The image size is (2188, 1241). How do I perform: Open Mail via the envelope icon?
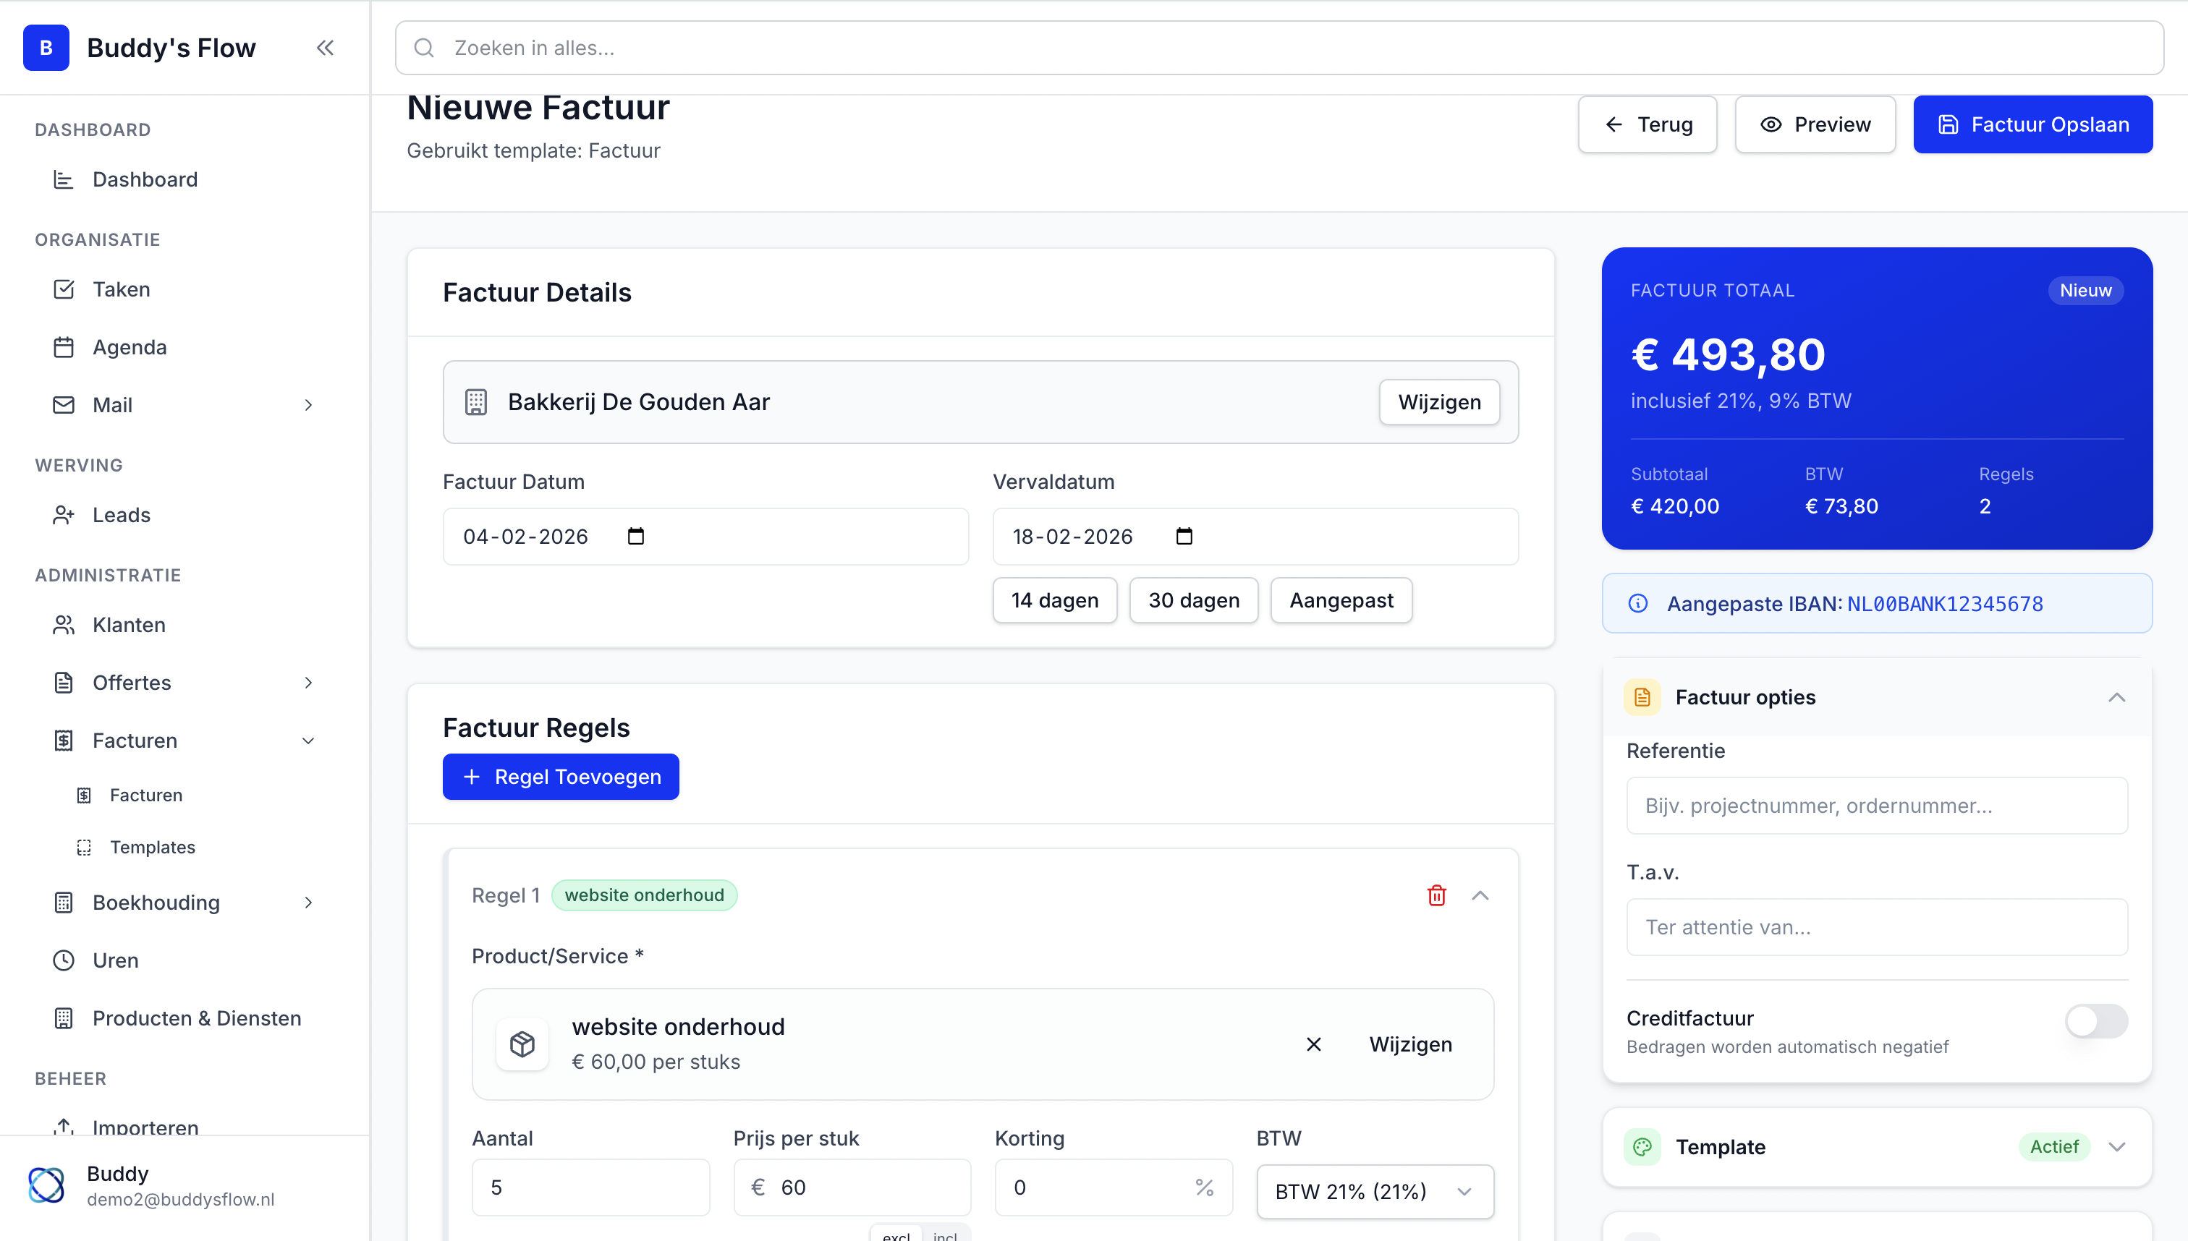tap(64, 405)
